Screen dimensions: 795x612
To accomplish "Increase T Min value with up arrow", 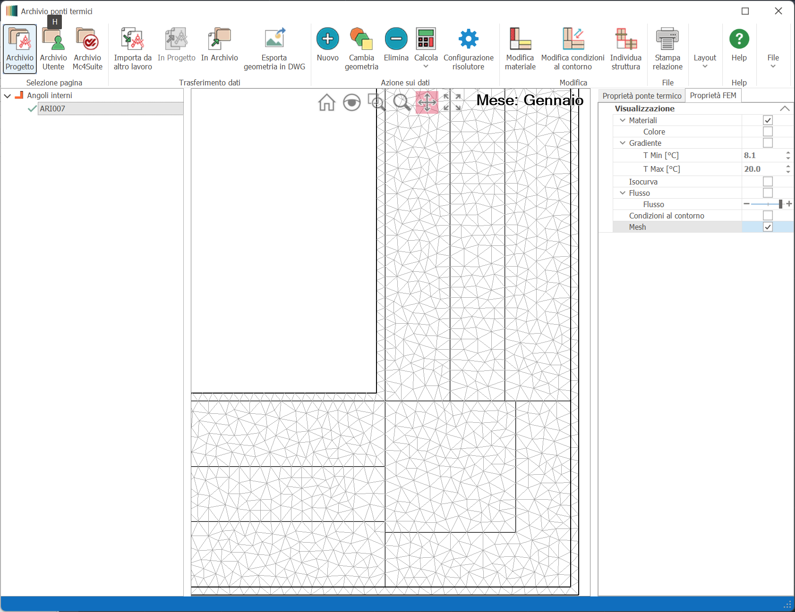I will coord(788,153).
